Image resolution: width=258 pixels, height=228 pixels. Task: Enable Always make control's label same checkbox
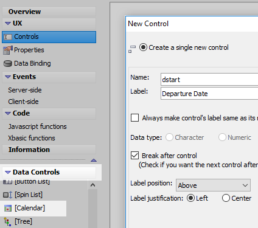tap(135, 118)
